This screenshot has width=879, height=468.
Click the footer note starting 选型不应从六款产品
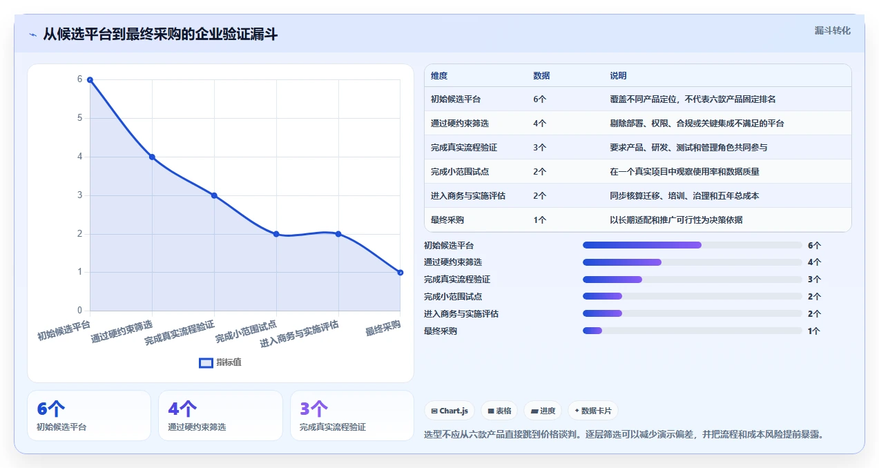[x=624, y=435]
